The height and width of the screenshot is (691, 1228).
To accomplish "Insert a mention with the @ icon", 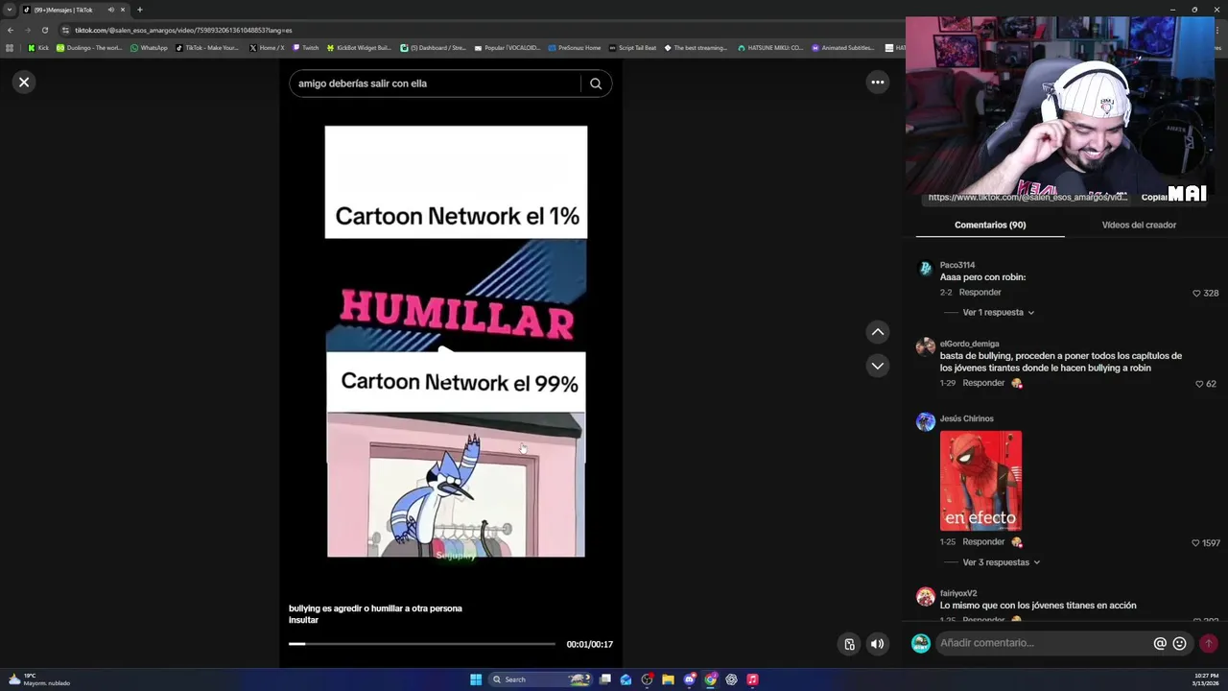I will click(x=1160, y=643).
